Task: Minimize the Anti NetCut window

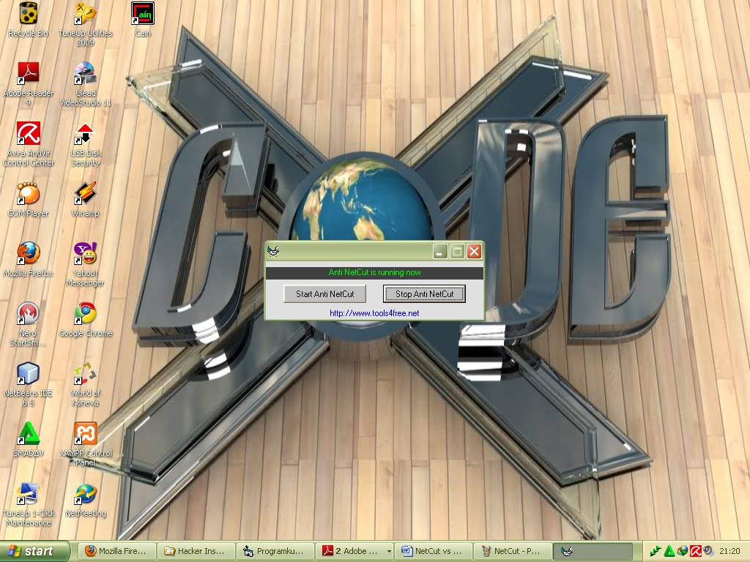Action: [440, 252]
